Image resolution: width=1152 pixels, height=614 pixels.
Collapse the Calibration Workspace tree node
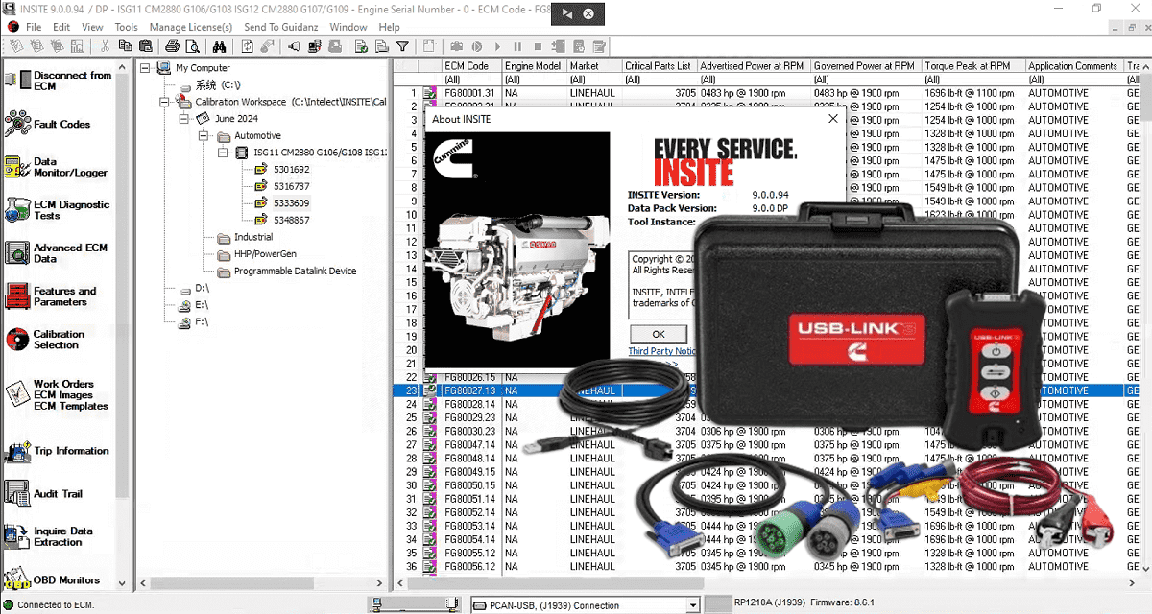tap(164, 102)
